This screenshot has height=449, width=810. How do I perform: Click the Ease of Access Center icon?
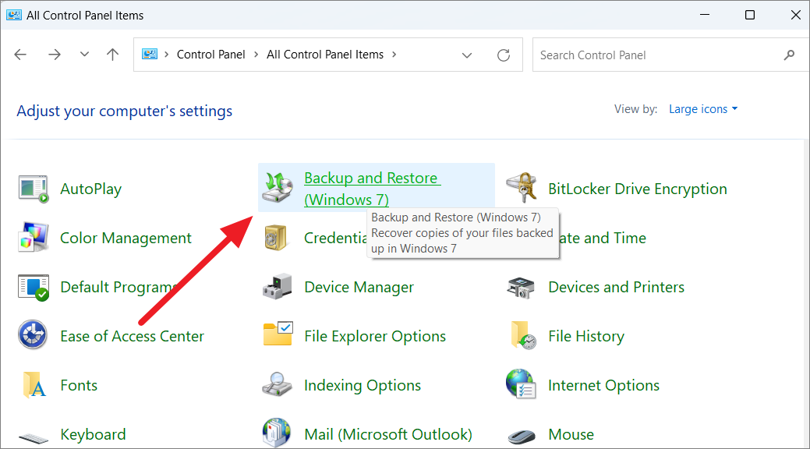coord(33,335)
